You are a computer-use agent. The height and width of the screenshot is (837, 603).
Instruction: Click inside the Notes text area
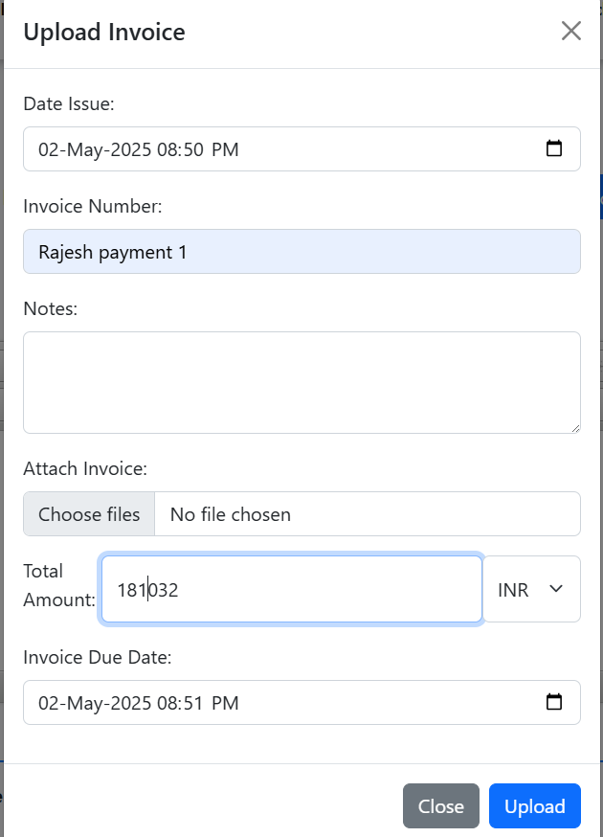[302, 383]
